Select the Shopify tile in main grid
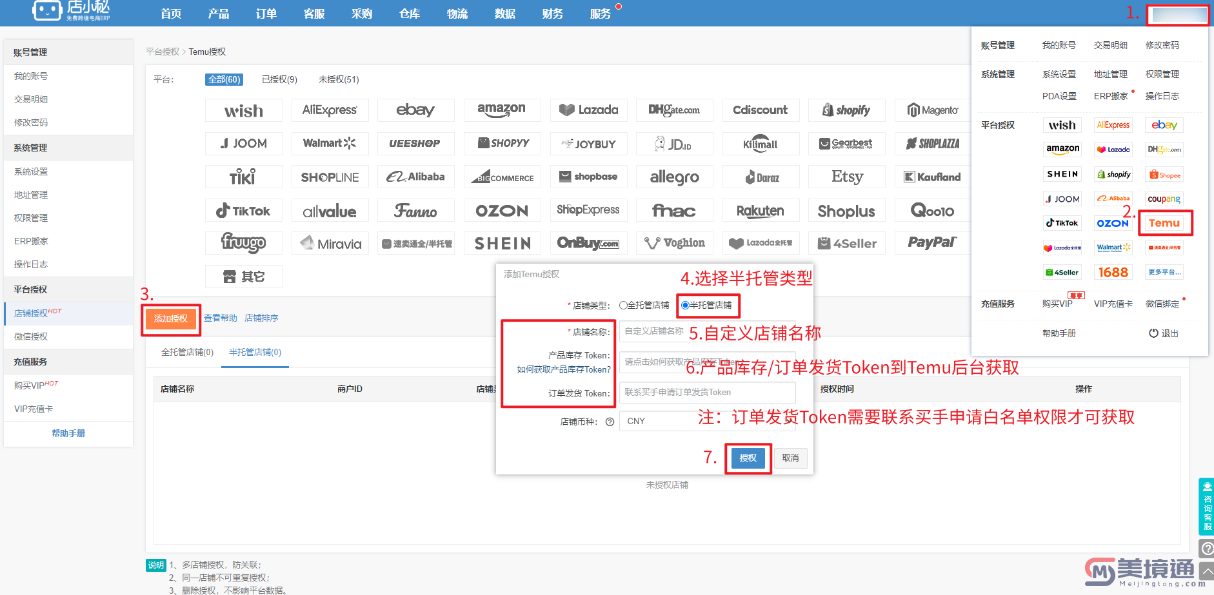 [847, 110]
